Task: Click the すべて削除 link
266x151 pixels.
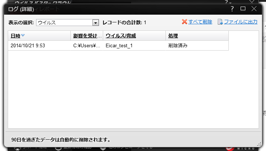Action: coord(200,22)
